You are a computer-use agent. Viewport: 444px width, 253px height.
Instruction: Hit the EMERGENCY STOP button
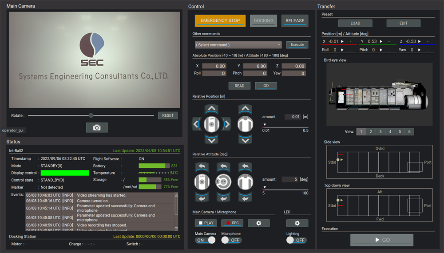pos(220,21)
